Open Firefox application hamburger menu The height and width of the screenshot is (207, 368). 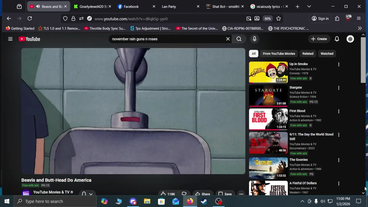[x=359, y=18]
